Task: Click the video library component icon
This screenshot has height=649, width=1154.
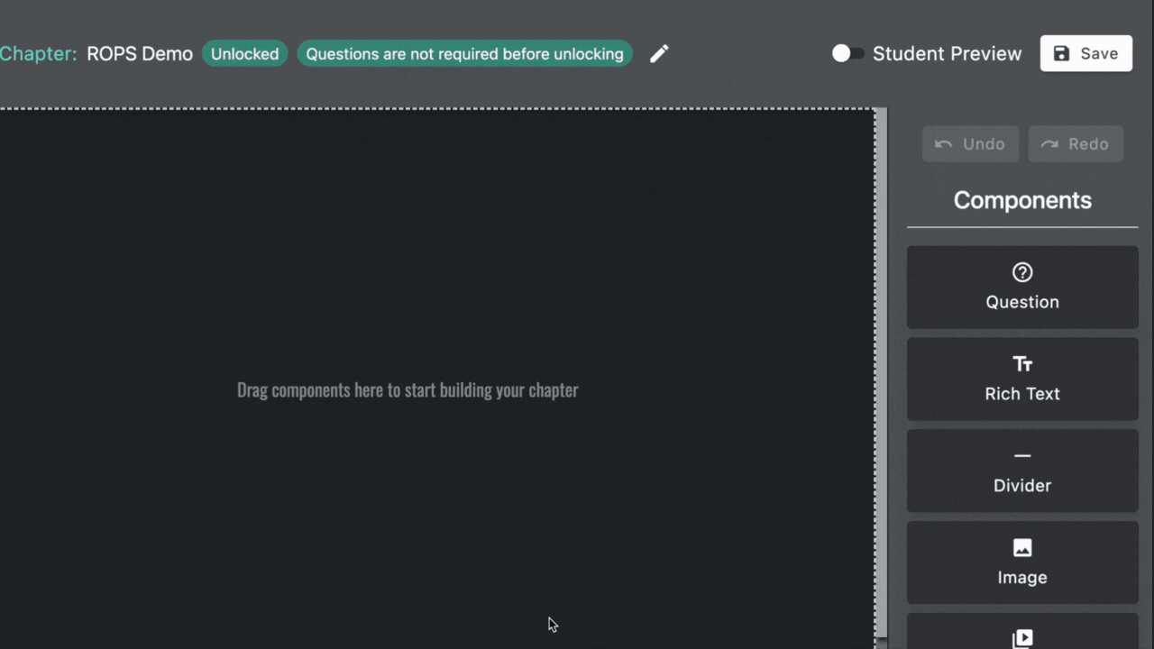Action: tap(1022, 638)
